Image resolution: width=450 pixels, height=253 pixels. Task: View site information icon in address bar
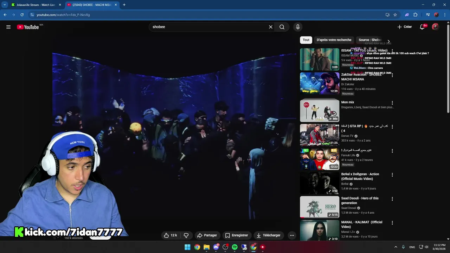click(x=32, y=15)
